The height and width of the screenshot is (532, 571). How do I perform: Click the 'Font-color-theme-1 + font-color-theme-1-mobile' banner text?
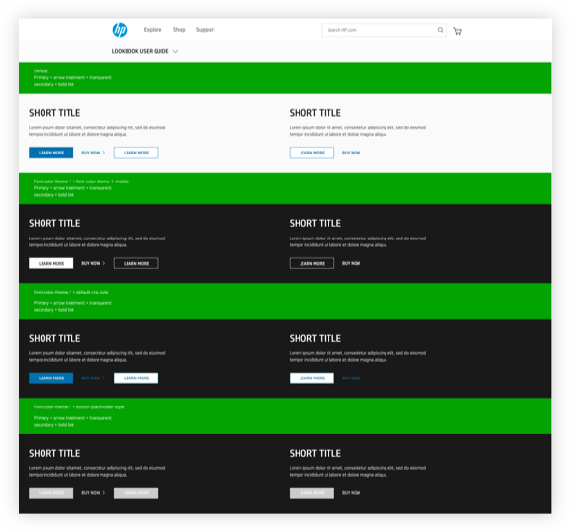(x=81, y=182)
